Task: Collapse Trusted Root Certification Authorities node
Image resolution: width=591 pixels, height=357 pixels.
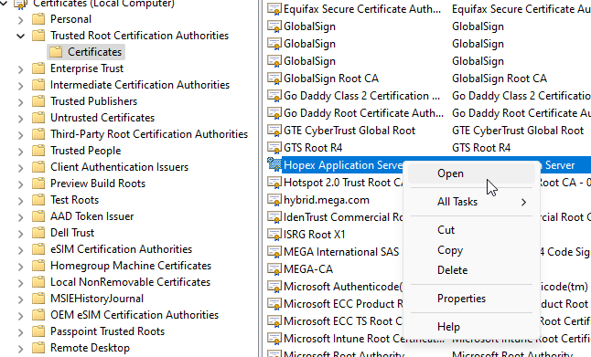Action: pos(21,37)
